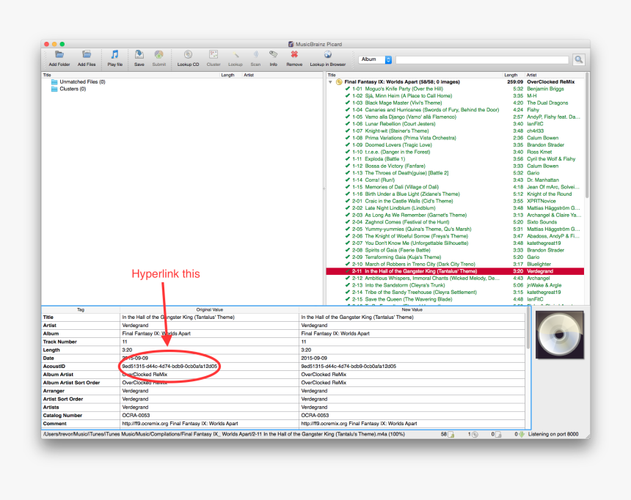Screen dimensions: 631x500
Task: Select track 2-15 Save the Queen
Action: (455, 299)
